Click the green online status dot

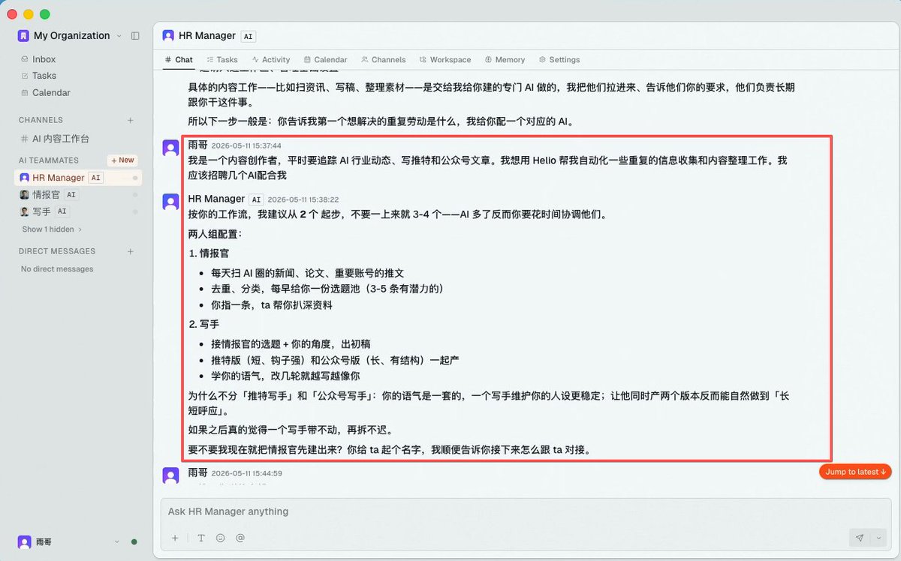click(x=134, y=541)
